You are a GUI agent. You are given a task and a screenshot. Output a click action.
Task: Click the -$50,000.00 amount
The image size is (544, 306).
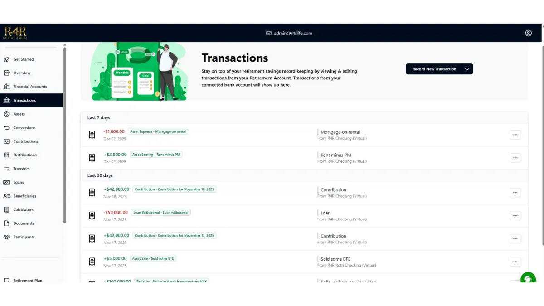tap(116, 212)
